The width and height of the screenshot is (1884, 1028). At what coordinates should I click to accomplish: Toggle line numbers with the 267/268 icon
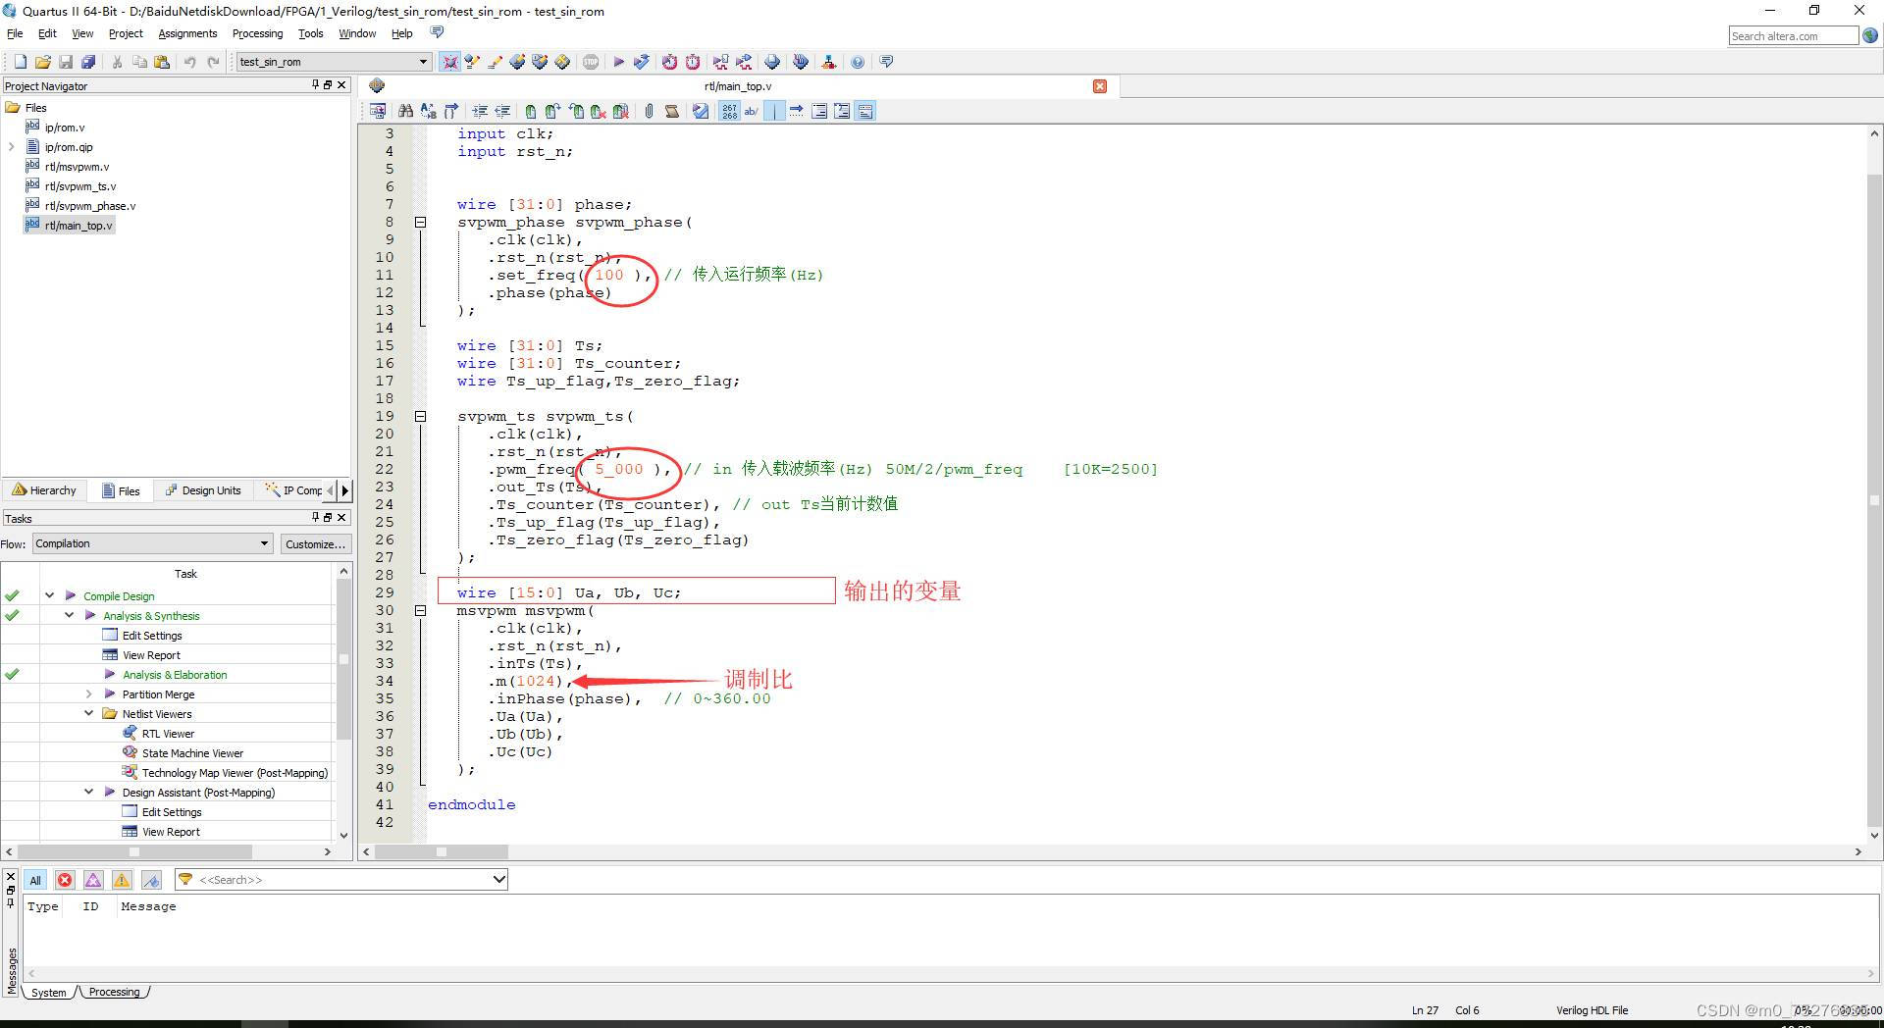click(729, 110)
